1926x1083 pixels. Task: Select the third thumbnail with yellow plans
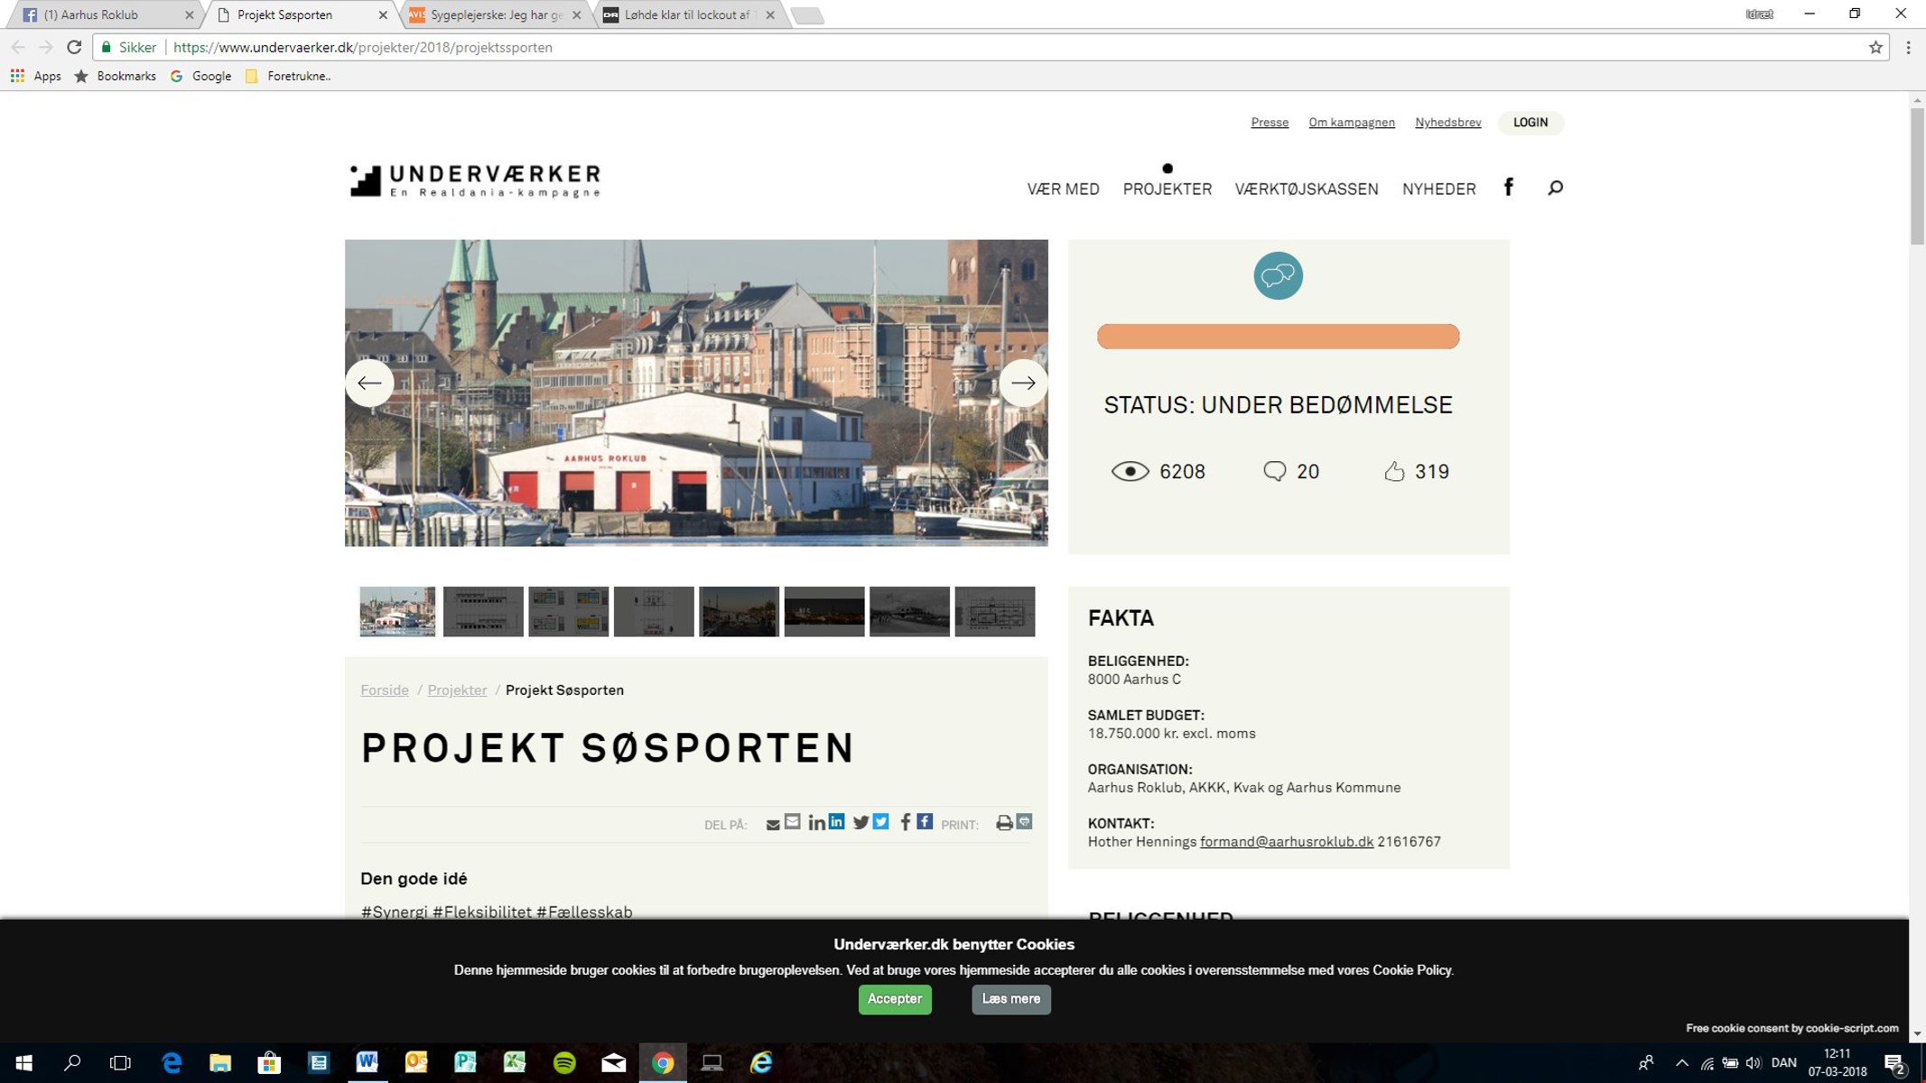coord(568,612)
